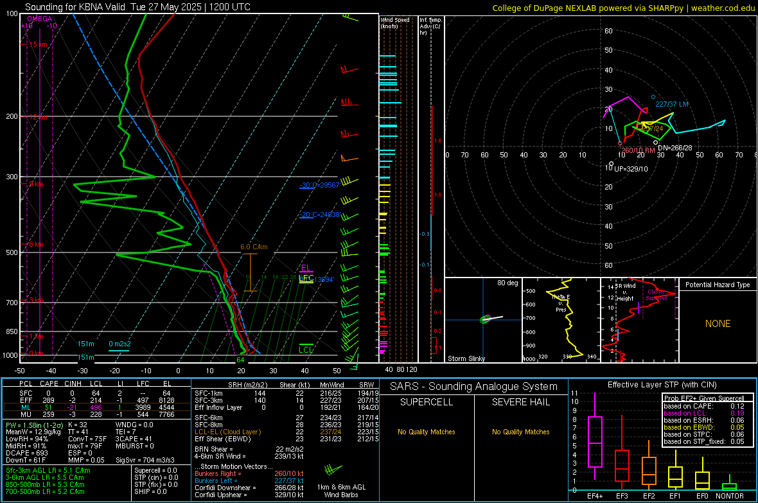Viewport: 758px width, 503px height.
Task: Select the 0 m2s2 inflow label
Action: 119,344
